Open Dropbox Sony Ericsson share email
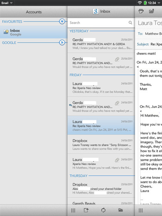Image resolution: width=162 pixels, height=216 pixels. pyautogui.click(x=101, y=144)
